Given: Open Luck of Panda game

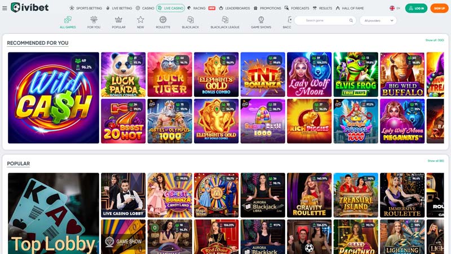Looking at the screenshot, I should tap(123, 75).
